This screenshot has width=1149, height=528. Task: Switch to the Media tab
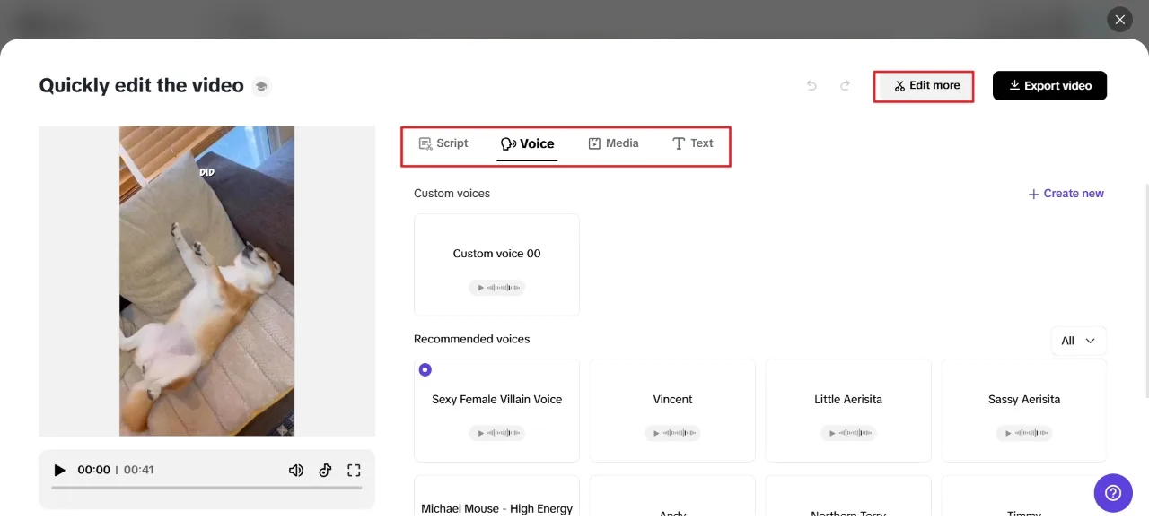[613, 143]
